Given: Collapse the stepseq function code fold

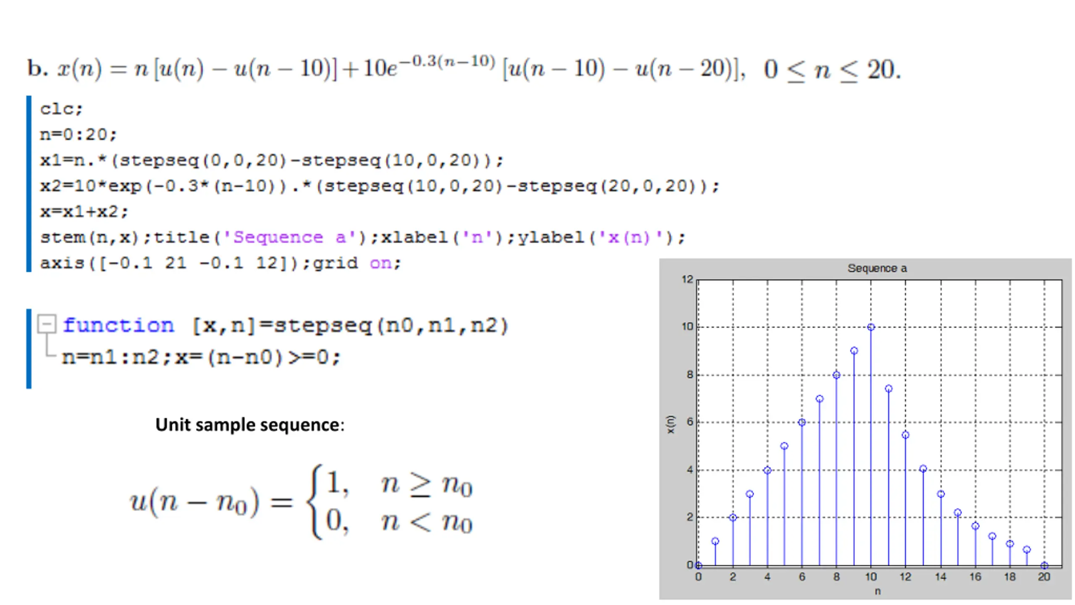Looking at the screenshot, I should (x=47, y=324).
